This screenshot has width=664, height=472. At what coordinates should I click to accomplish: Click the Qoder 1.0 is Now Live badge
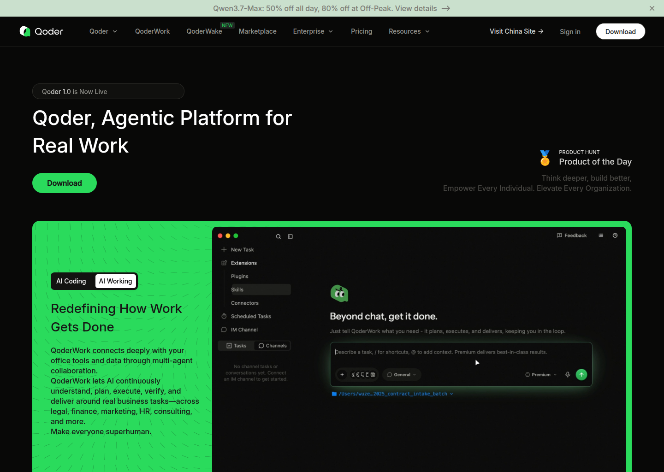[x=108, y=91]
